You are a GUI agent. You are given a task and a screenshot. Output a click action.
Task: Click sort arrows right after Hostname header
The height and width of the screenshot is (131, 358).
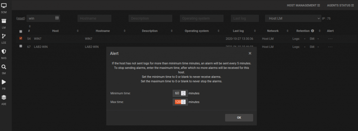coord(124,31)
